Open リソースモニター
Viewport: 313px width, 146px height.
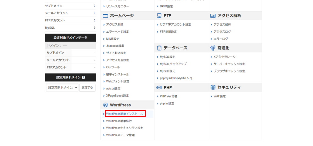117,6
